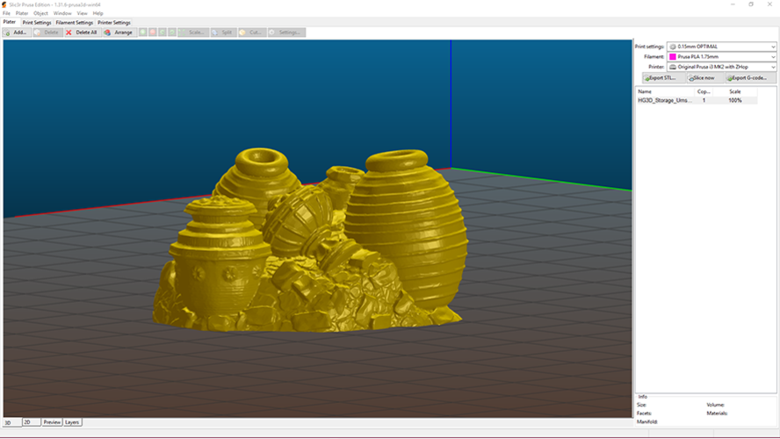The image size is (780, 439).
Task: Open the Window menu
Action: point(62,13)
